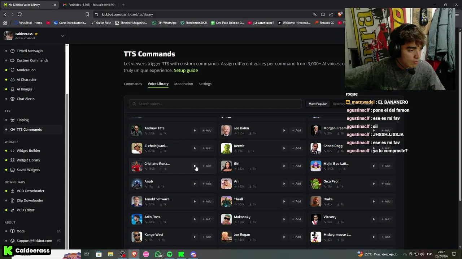
Task: Play the Thrall voice preview
Action: 284,201
